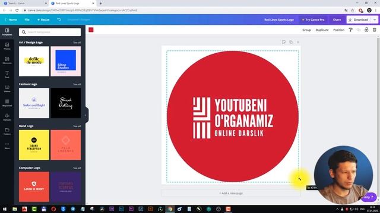Add notes to the page icon
Viewport: 380px width, 213px height.
pyautogui.click(x=284, y=42)
